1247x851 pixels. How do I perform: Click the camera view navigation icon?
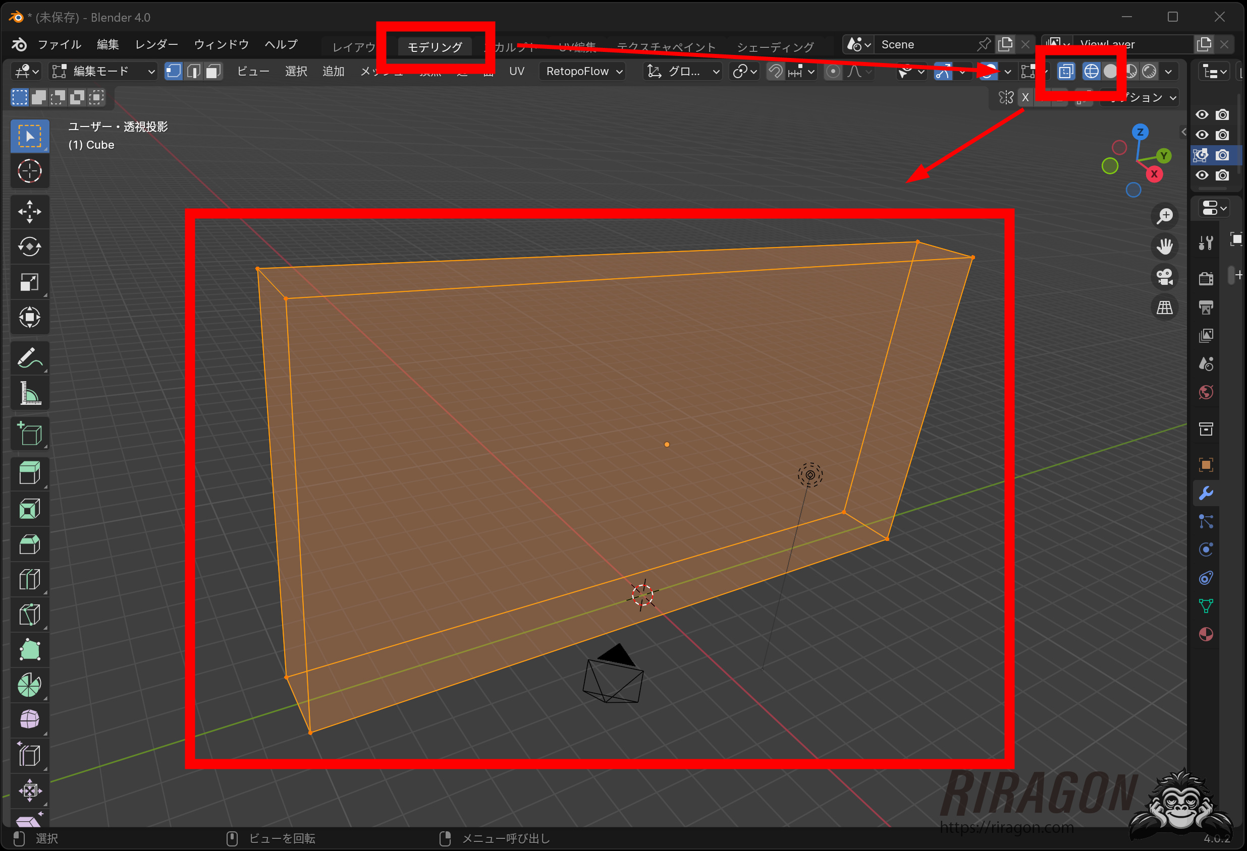coord(1164,277)
